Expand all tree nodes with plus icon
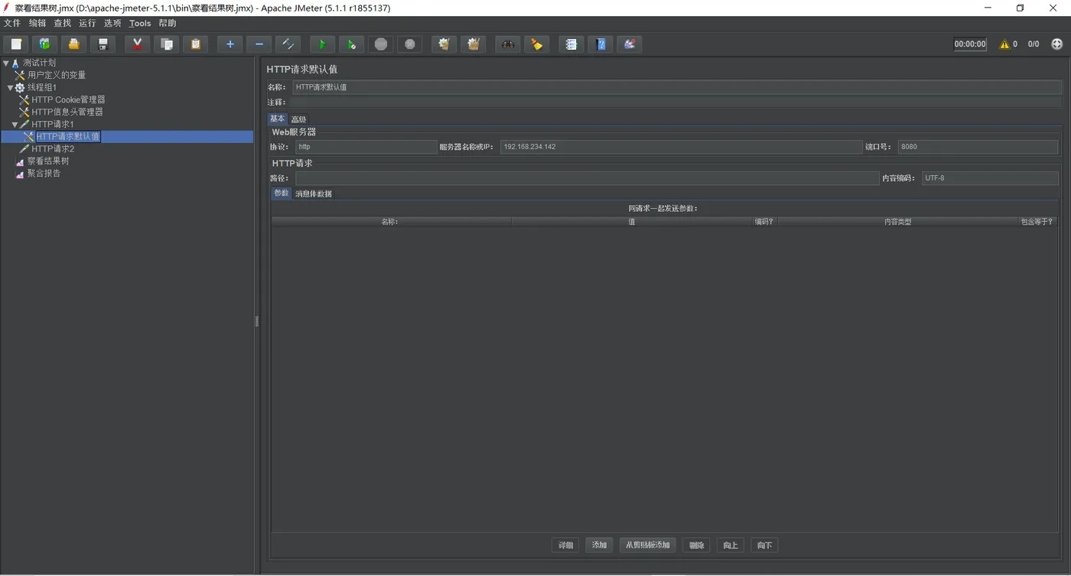This screenshot has width=1071, height=576. pos(229,44)
